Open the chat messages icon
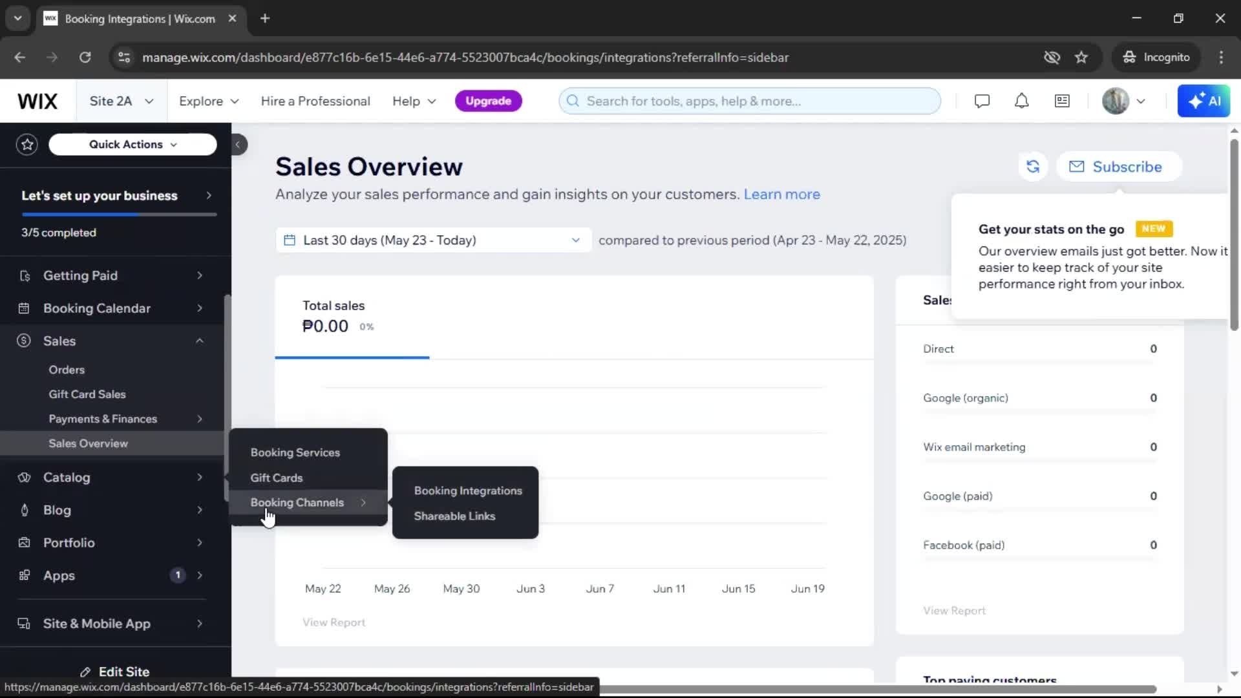Image resolution: width=1241 pixels, height=698 pixels. click(x=982, y=101)
